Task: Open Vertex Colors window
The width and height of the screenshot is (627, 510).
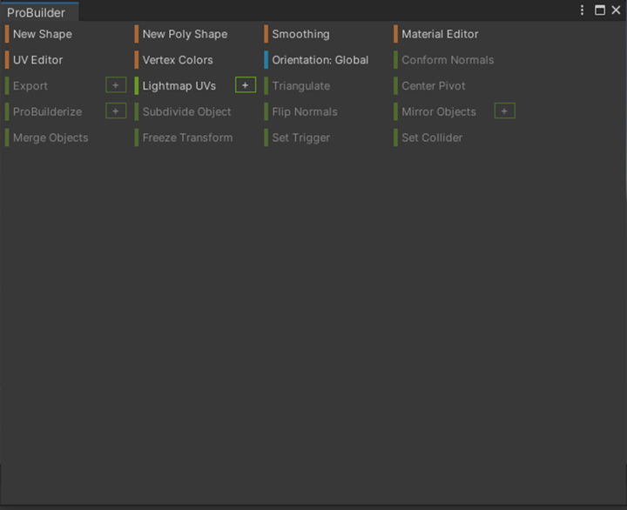Action: [x=178, y=60]
